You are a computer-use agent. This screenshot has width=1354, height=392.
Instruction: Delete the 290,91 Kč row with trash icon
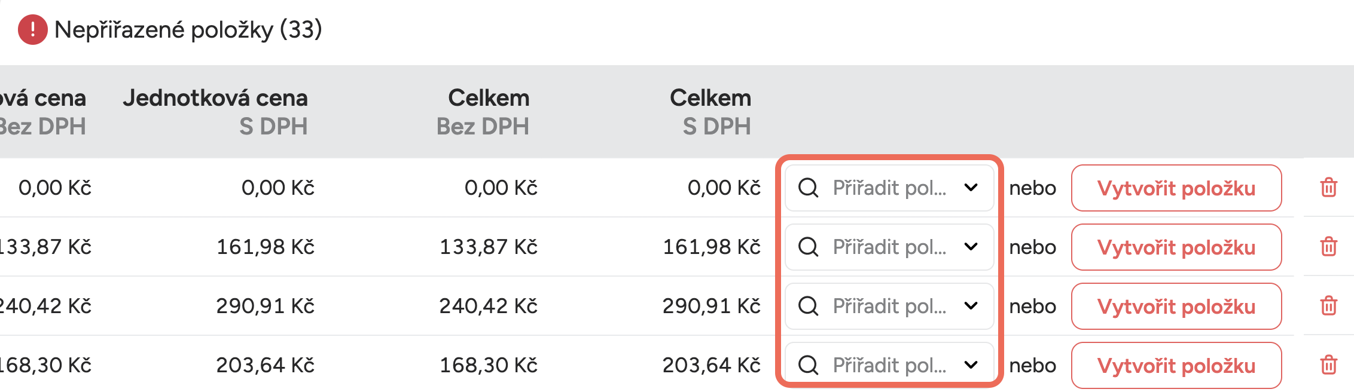pos(1328,306)
